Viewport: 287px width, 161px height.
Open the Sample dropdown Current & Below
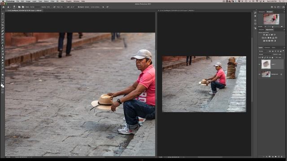(96, 7)
